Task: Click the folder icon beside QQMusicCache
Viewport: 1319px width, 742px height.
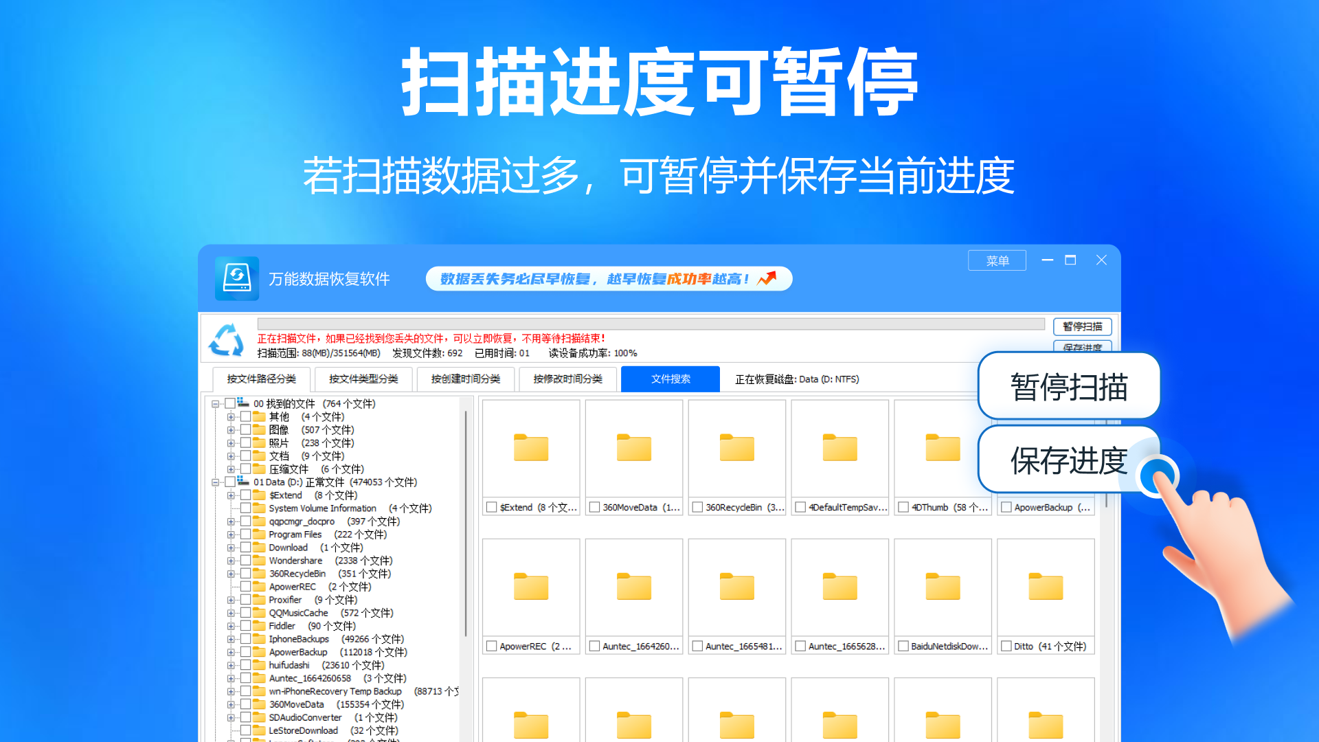Action: tap(259, 612)
